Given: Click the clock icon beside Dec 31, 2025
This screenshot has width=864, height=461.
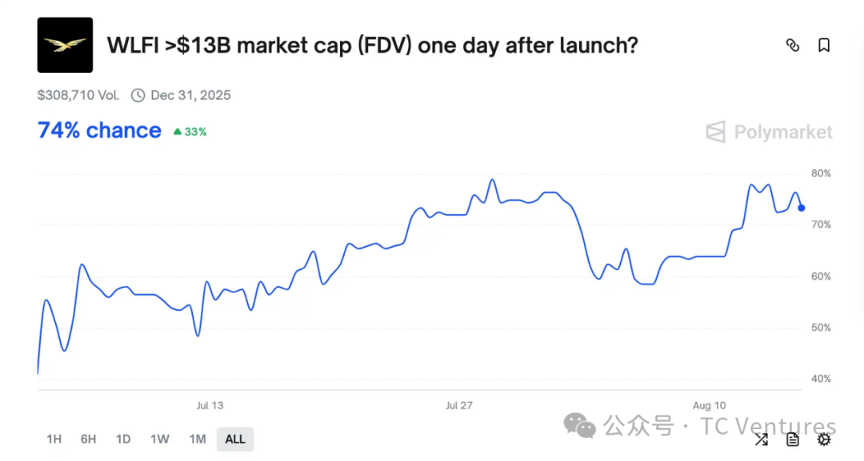Looking at the screenshot, I should [x=138, y=96].
